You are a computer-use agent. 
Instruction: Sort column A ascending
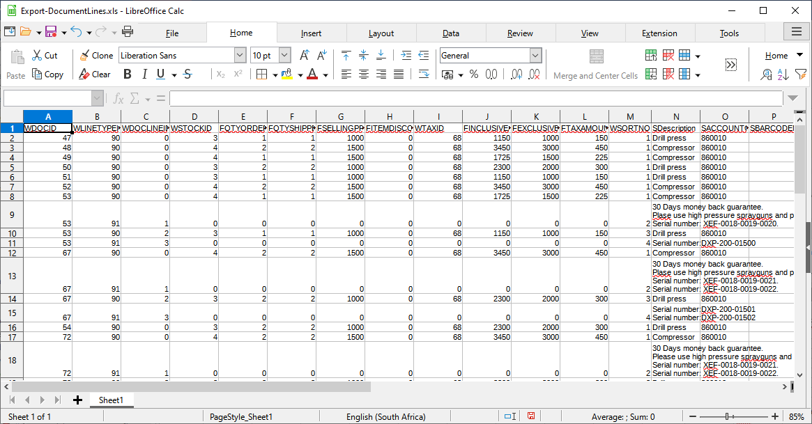[x=783, y=74]
